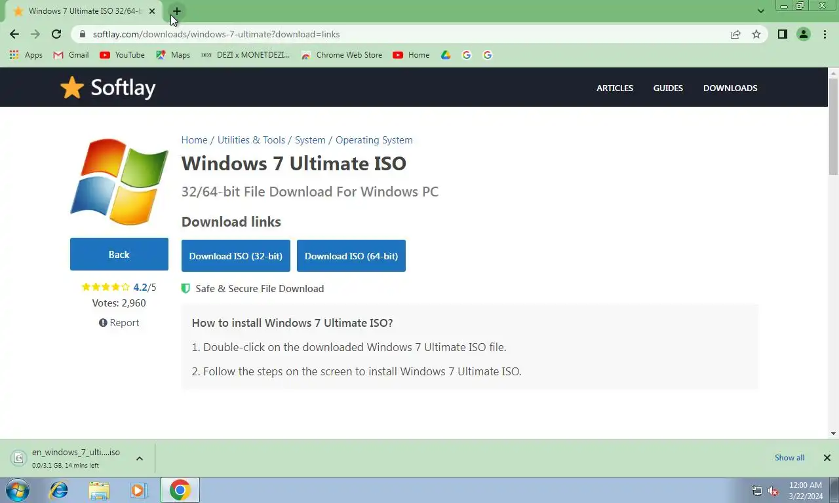Go back to the previous page
Image resolution: width=839 pixels, height=503 pixels.
(x=14, y=34)
